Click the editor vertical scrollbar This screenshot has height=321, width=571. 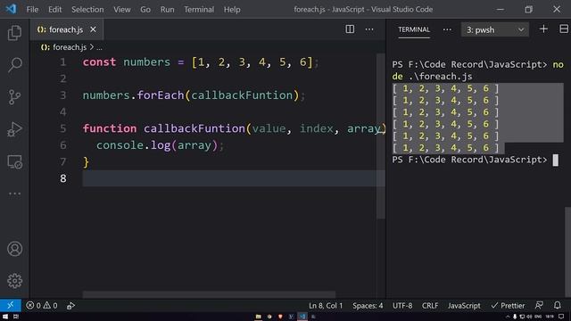click(x=381, y=136)
